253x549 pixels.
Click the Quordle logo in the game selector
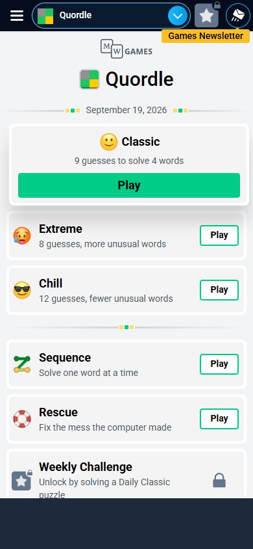[x=45, y=16]
